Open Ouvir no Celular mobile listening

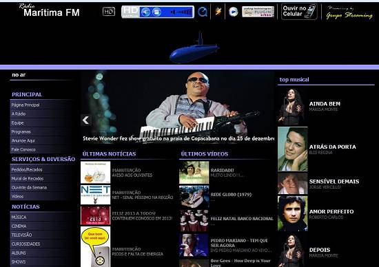pyautogui.click(x=299, y=11)
